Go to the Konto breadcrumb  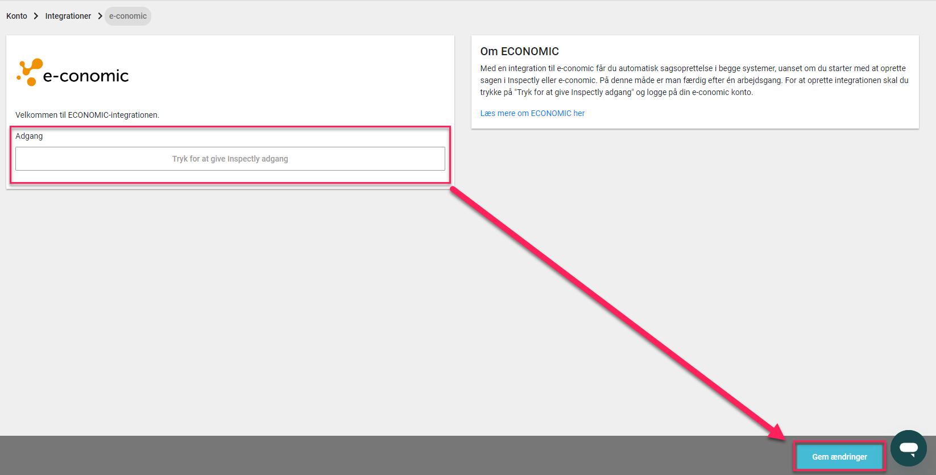coord(16,16)
